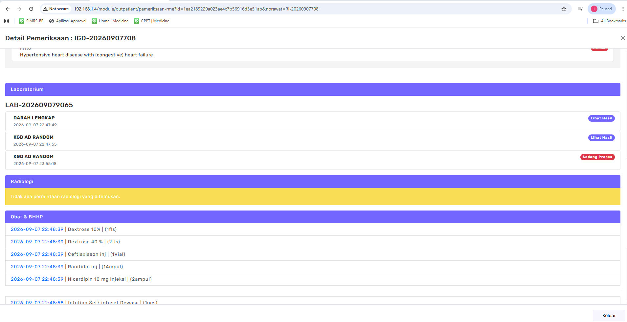Expand the All Bookmarks folder
Image resolution: width=627 pixels, height=322 pixels.
609,21
